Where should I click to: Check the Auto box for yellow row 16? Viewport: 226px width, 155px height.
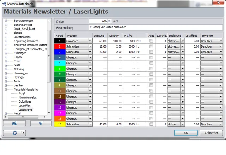click(x=151, y=124)
